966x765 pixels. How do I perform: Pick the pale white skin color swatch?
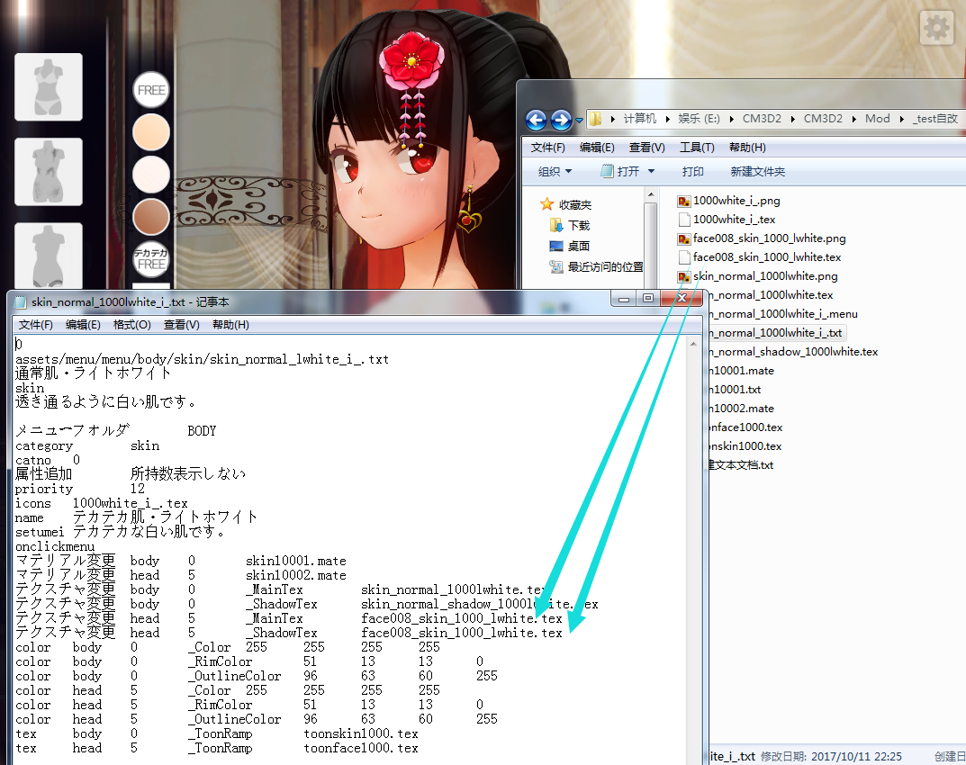click(x=151, y=175)
